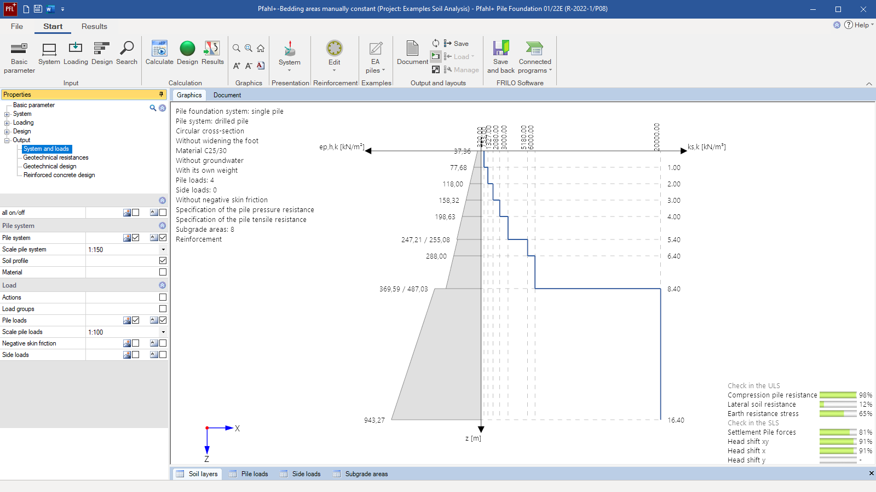Open the Loading input icon
The width and height of the screenshot is (876, 492).
coord(76,54)
